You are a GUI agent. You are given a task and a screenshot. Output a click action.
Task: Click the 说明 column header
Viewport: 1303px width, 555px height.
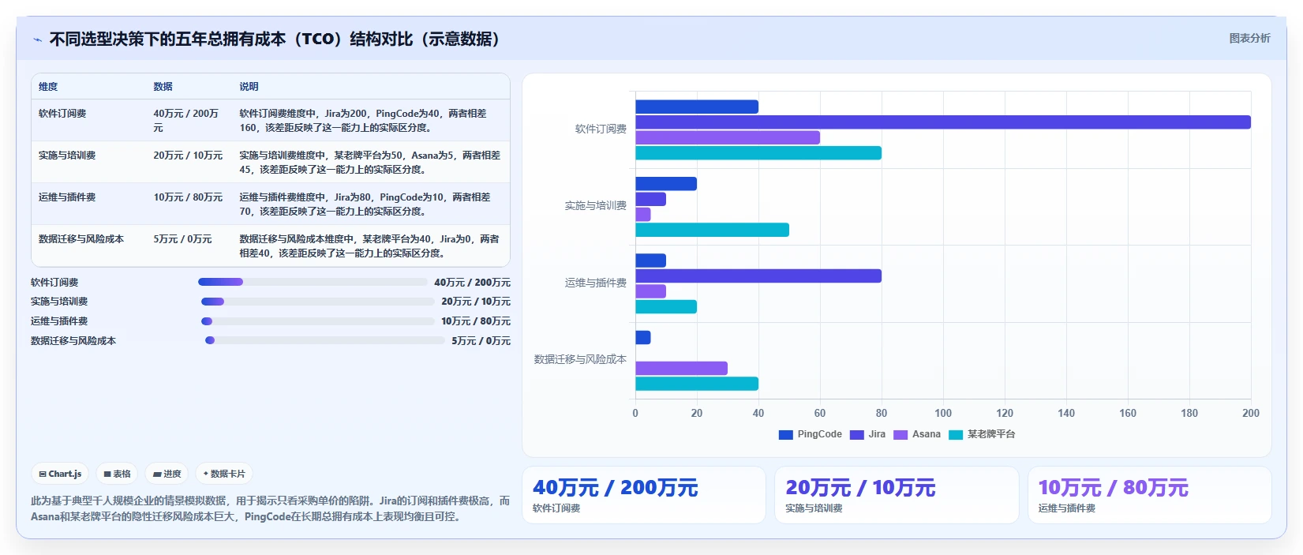(x=249, y=87)
